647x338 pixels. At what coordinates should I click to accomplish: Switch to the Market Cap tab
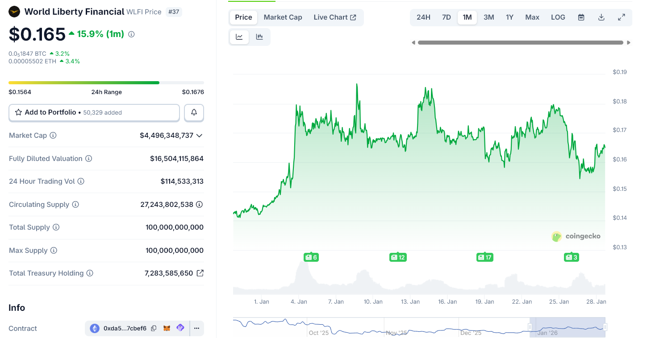point(283,17)
